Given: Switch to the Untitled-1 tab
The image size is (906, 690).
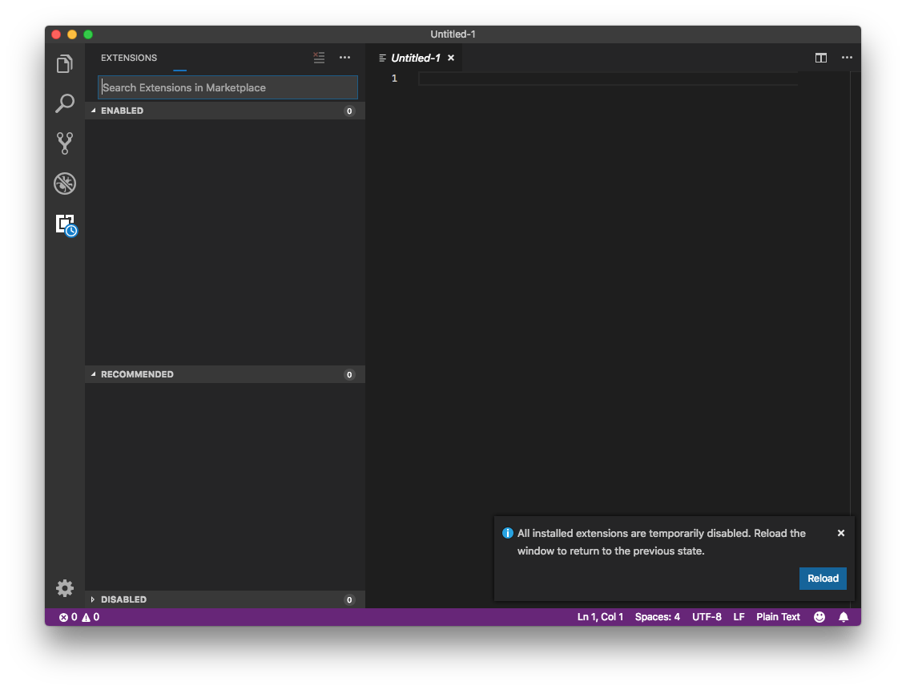Looking at the screenshot, I should coord(417,57).
